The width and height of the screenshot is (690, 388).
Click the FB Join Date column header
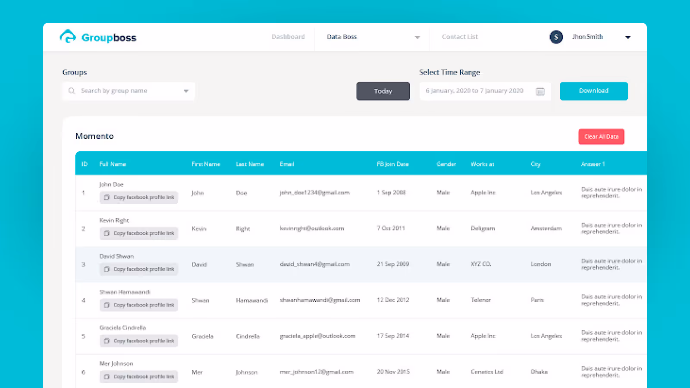click(x=393, y=164)
